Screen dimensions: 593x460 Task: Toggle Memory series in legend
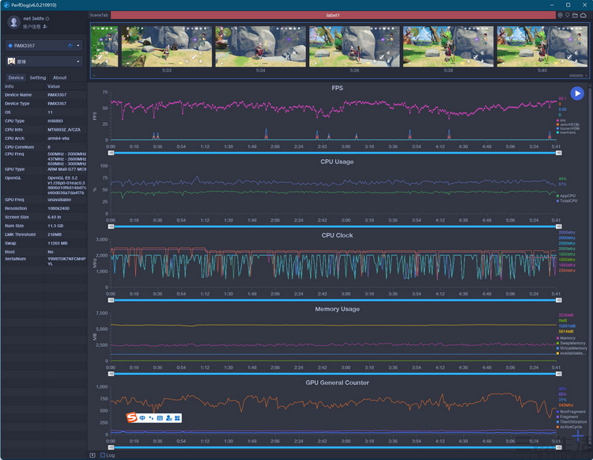566,338
